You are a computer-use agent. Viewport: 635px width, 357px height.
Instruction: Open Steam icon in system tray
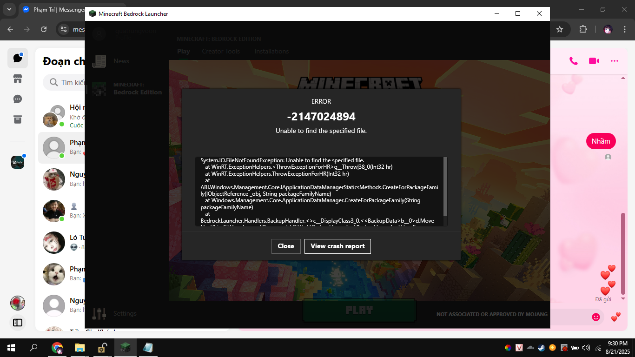542,348
